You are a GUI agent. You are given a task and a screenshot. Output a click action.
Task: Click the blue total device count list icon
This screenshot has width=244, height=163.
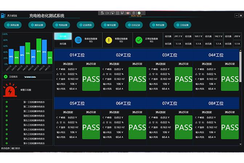[78, 40]
